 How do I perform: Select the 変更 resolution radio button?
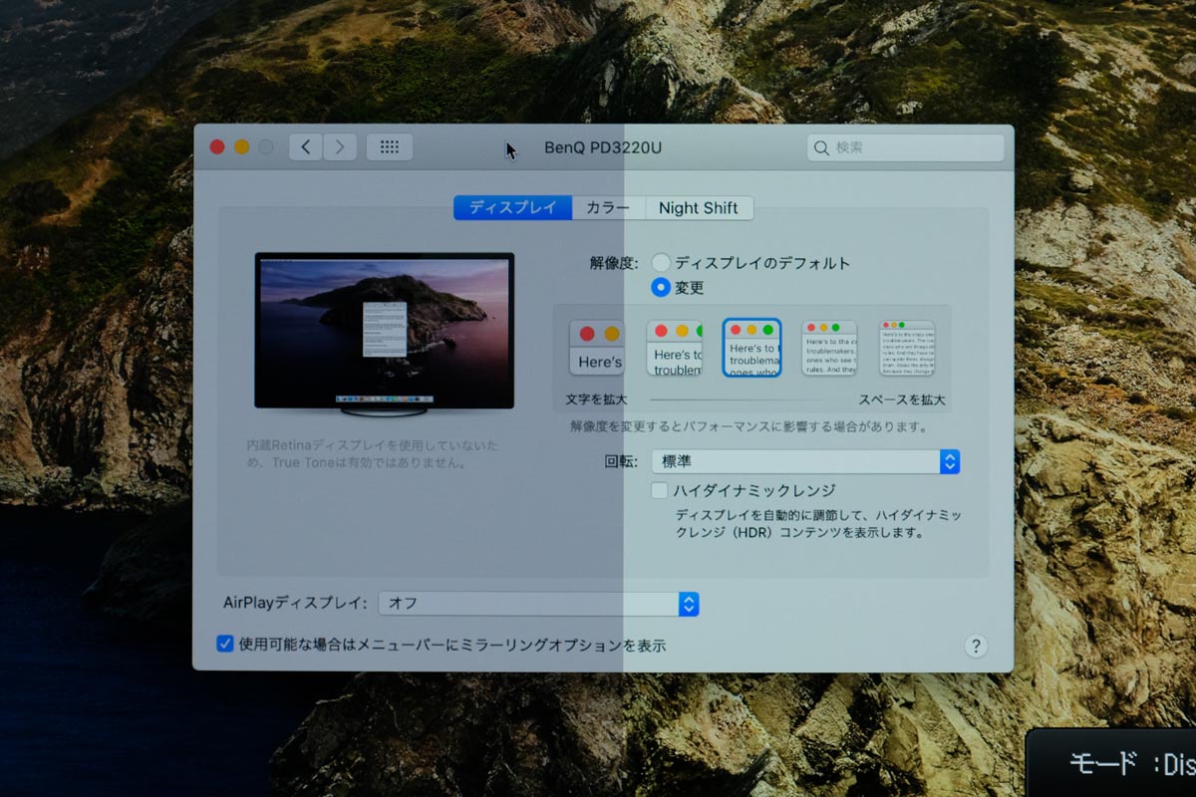pyautogui.click(x=661, y=288)
